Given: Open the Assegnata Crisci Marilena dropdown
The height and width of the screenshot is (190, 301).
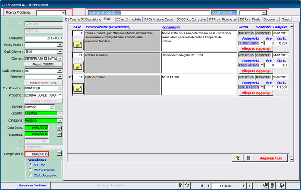Looking at the screenshot, I should pyautogui.click(x=262, y=65).
